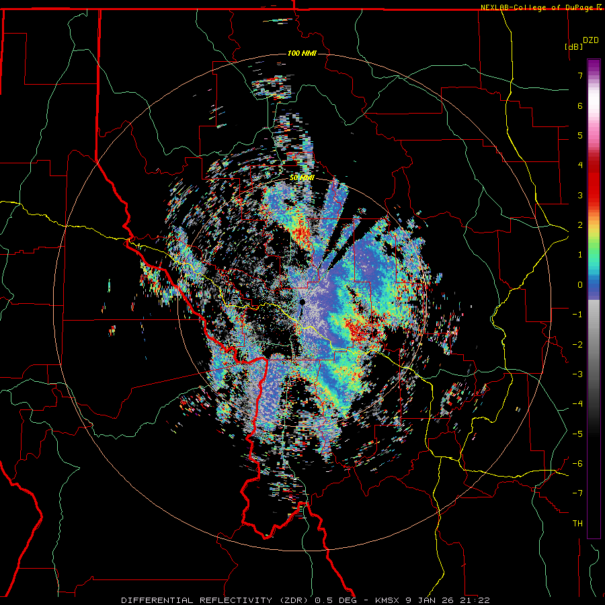Click the 3 tick label on the color scale
This screenshot has height=605, width=605.
click(580, 195)
